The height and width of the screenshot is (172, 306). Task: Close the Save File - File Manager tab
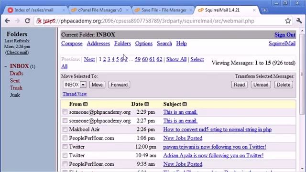coord(191,10)
